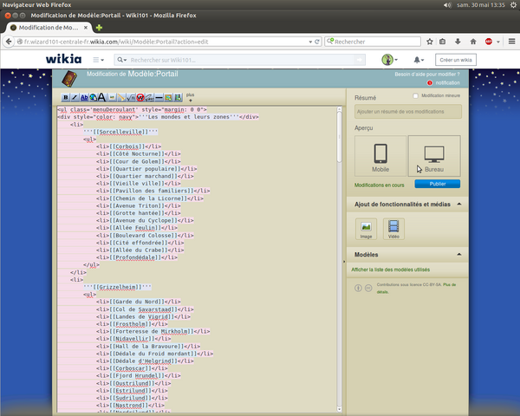Check the 'Modification mineure' checkbox
Screen dimensions: 520x416
(415, 95)
